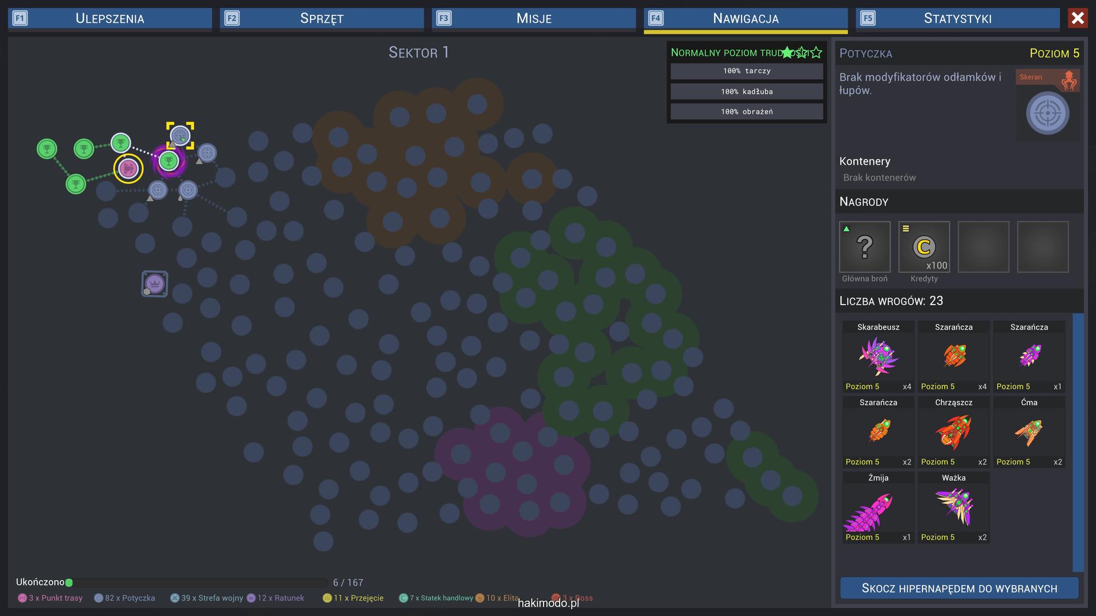The height and width of the screenshot is (616, 1096).
Task: Click the Ukończono progress bar
Action: (x=197, y=582)
